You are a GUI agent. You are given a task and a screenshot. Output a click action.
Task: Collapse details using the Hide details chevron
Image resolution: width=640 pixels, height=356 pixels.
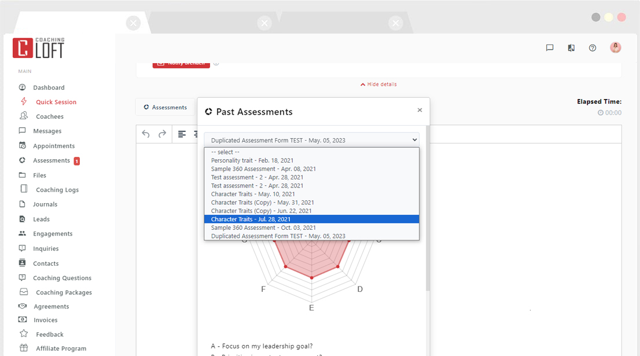[x=378, y=84]
